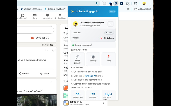Open the Groups - xMatters bookmark
The width and height of the screenshot is (171, 106).
point(55,9)
